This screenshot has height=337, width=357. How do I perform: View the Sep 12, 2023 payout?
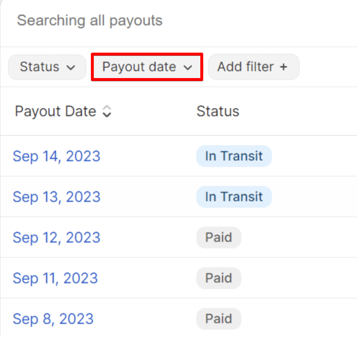[x=56, y=237]
